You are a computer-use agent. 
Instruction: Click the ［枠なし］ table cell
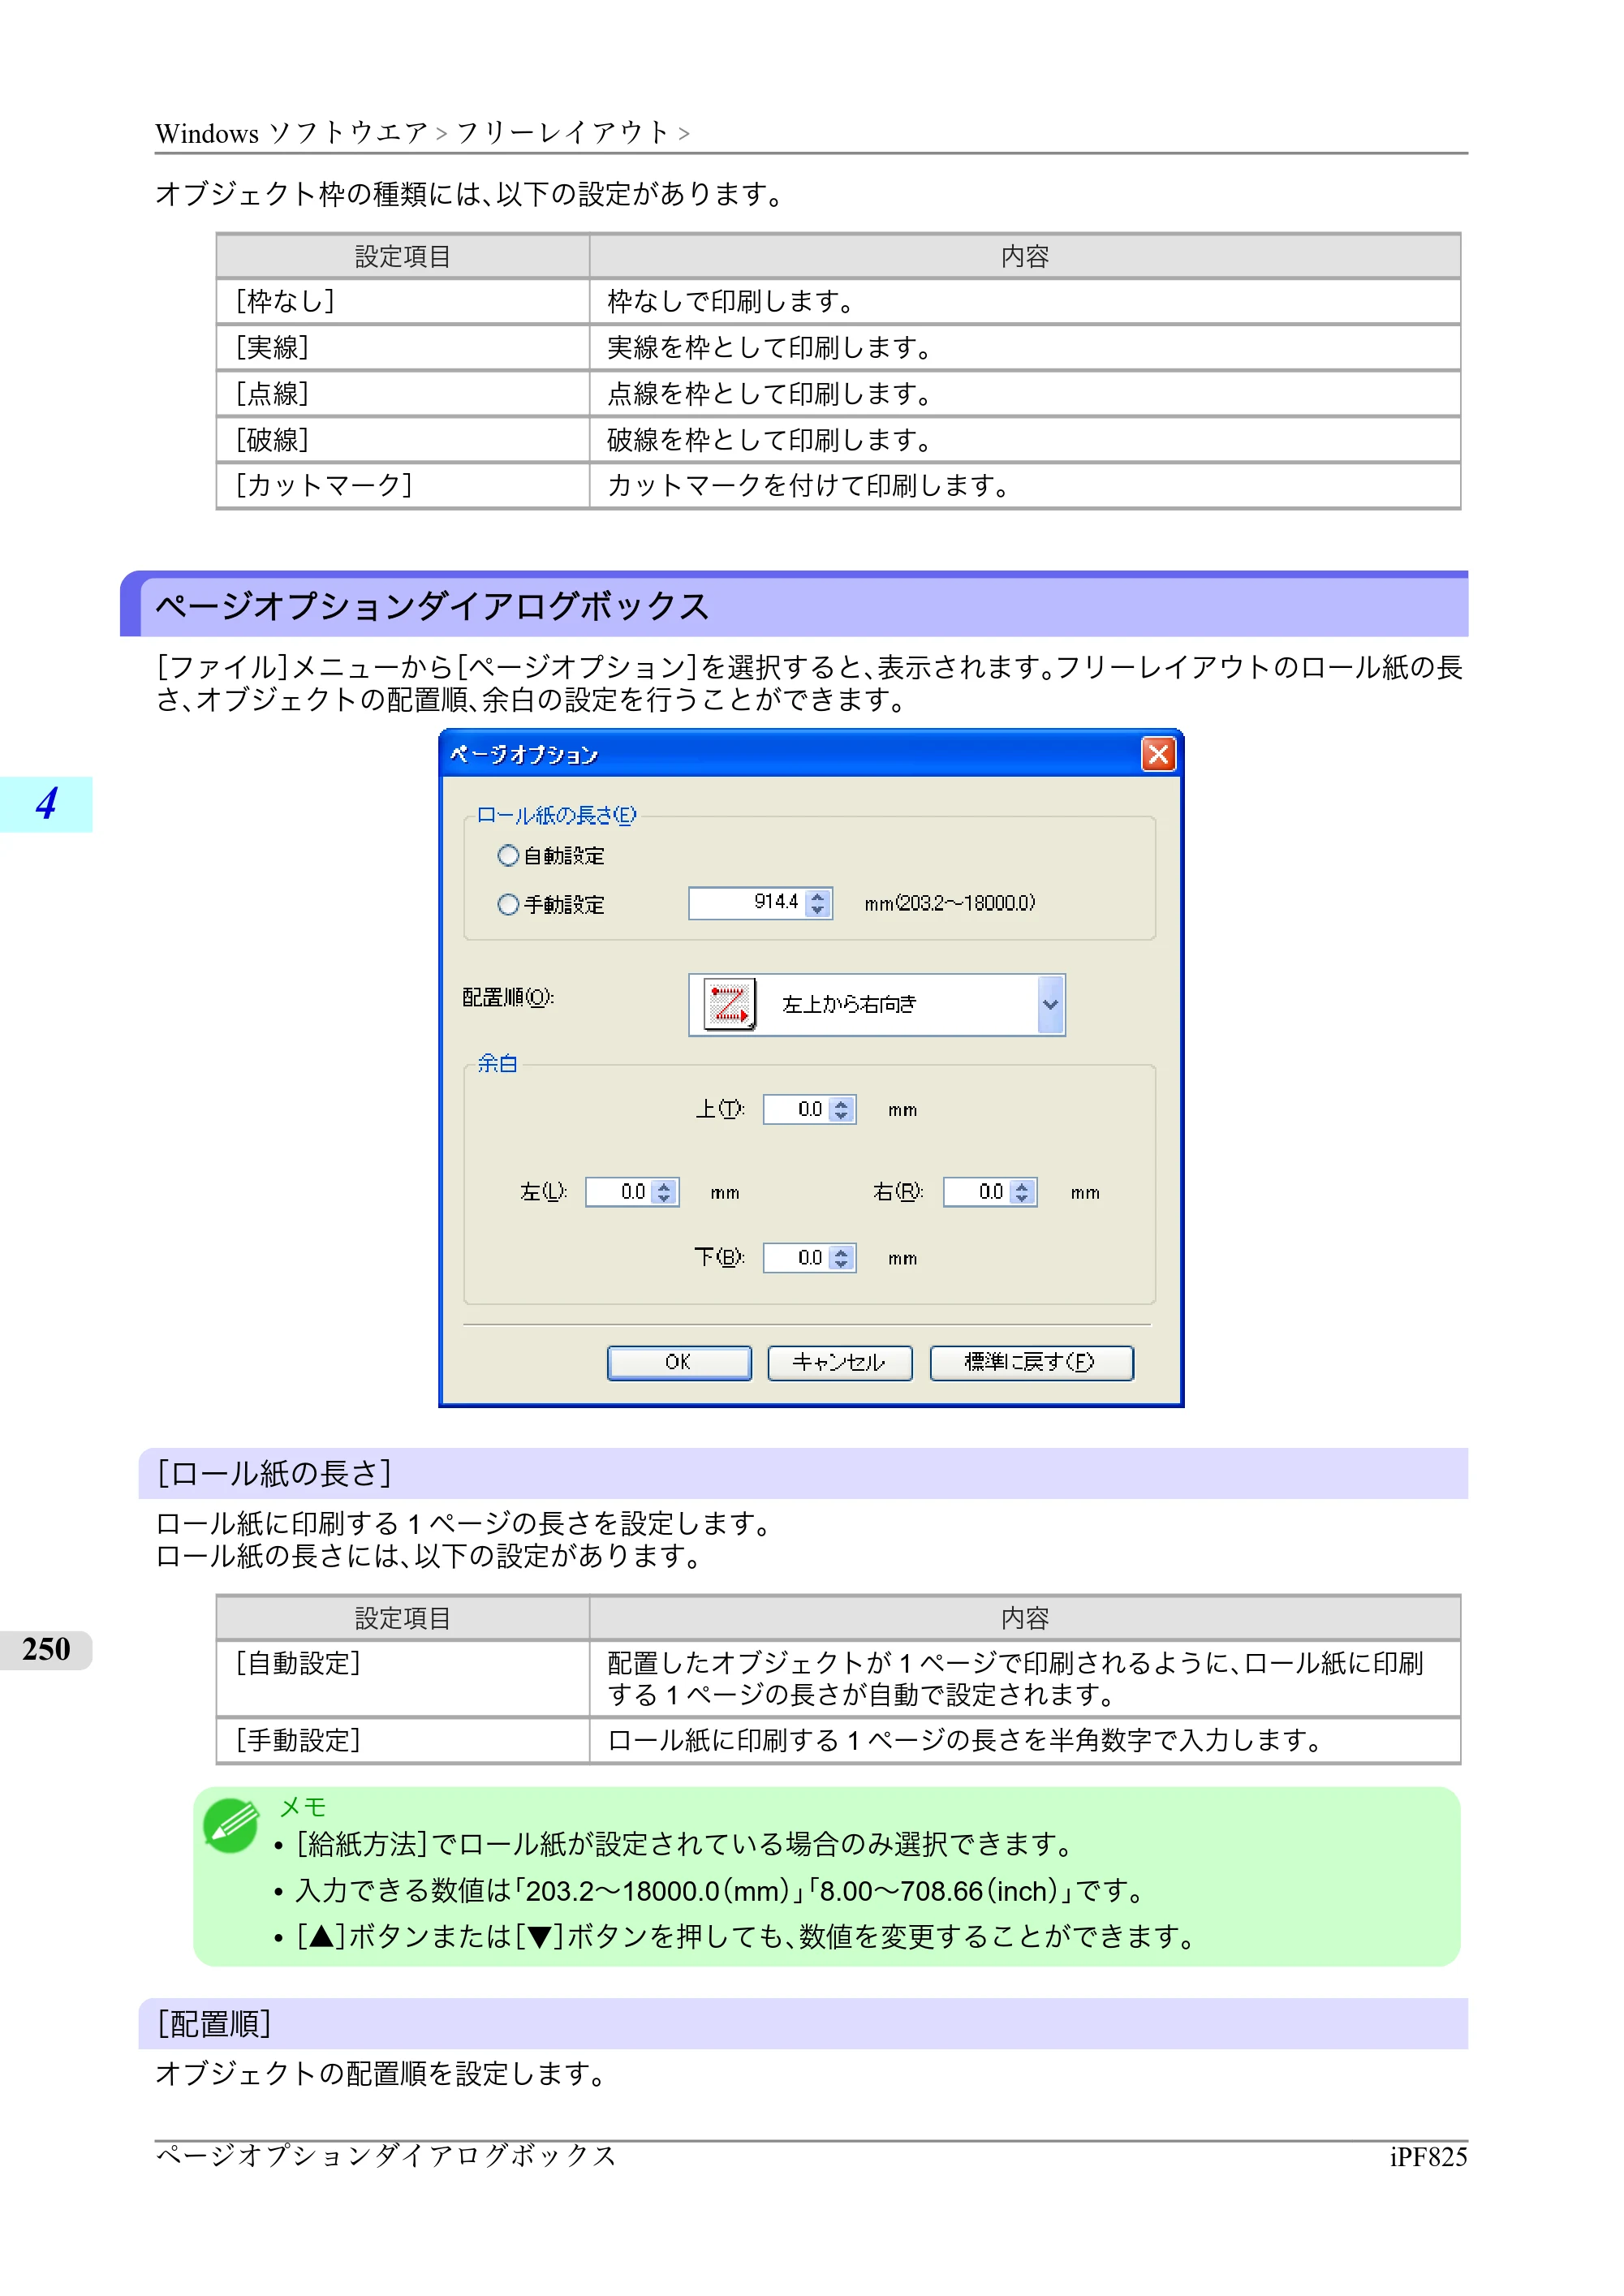click(x=403, y=302)
